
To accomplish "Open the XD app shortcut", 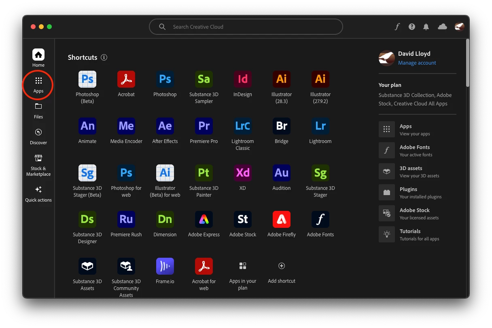I will tap(243, 173).
